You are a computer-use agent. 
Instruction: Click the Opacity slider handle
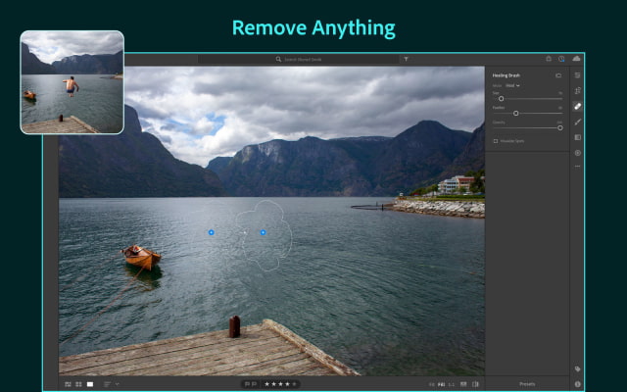coord(560,128)
